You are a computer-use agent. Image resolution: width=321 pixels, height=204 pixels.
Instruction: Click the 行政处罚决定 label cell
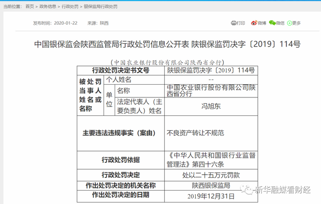point(121,175)
